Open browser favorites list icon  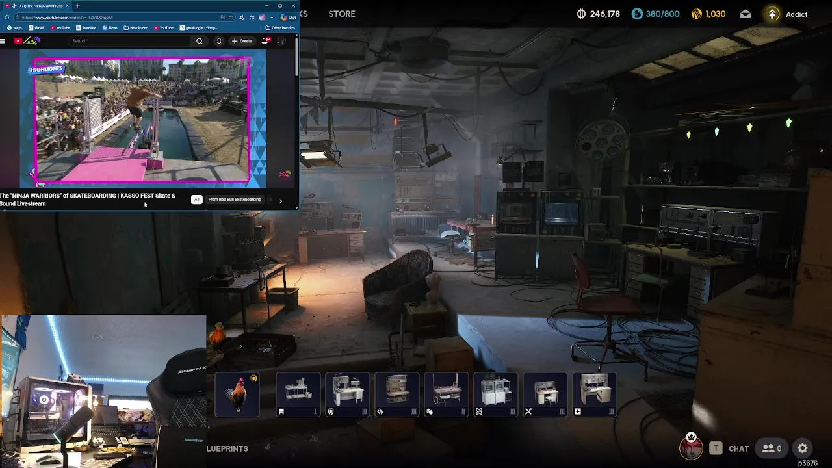pyautogui.click(x=252, y=18)
